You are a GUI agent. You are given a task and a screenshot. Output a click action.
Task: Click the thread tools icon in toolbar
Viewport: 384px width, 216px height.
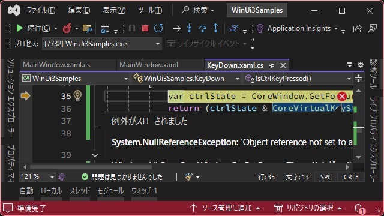point(233,28)
